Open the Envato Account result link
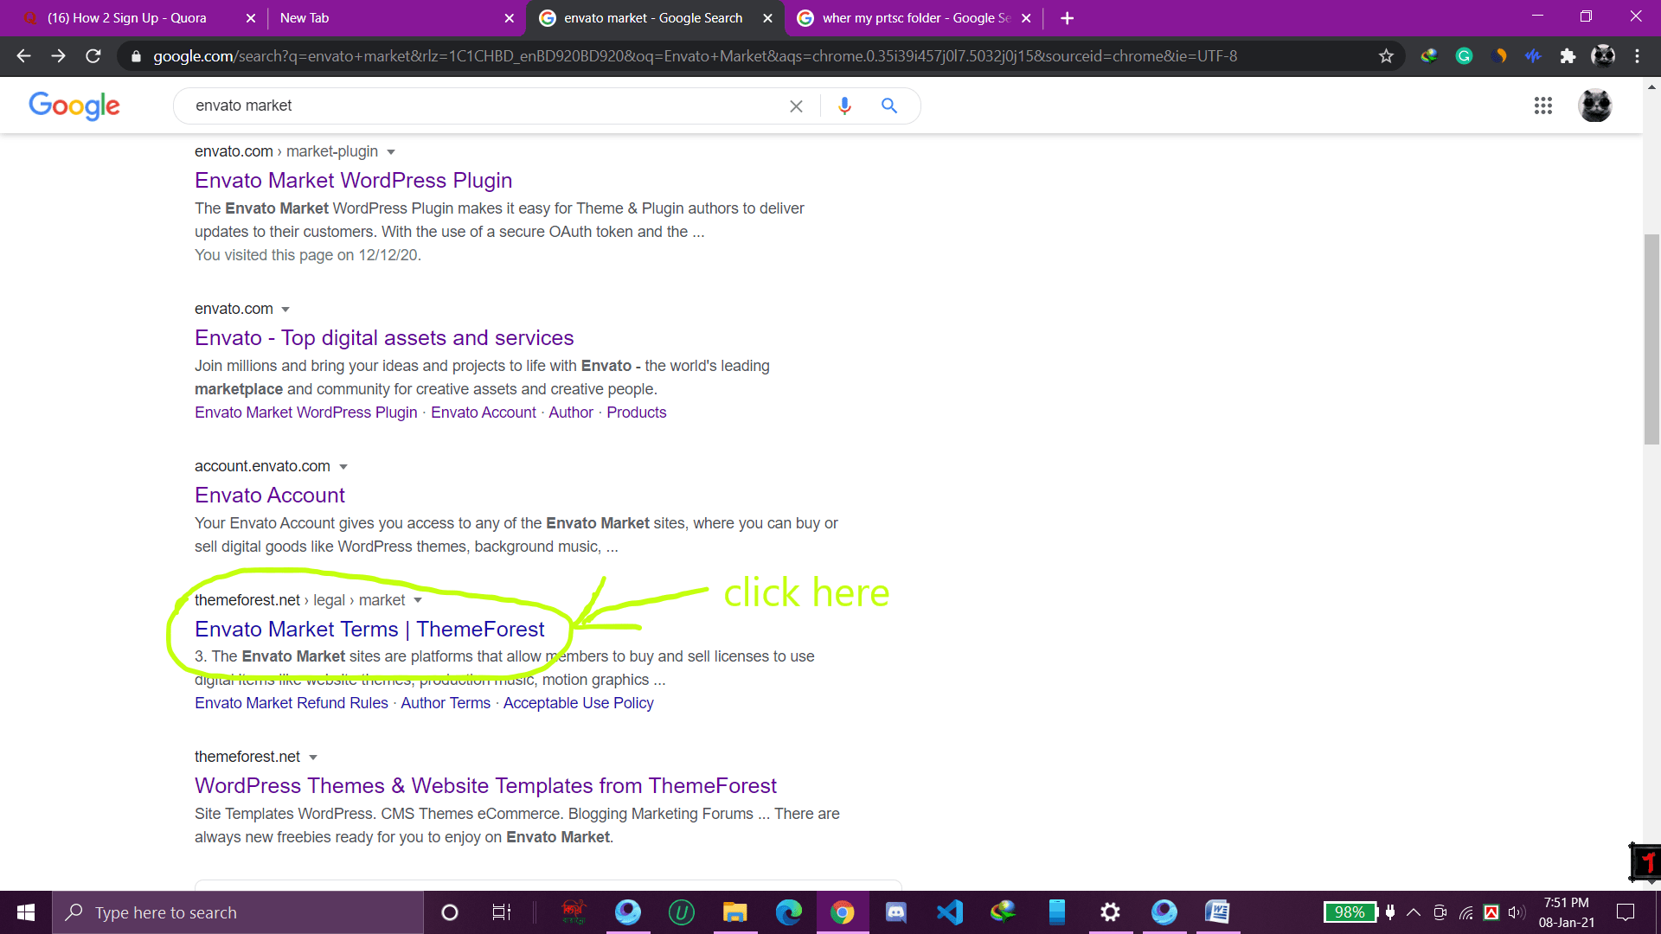1661x934 pixels. coord(269,495)
